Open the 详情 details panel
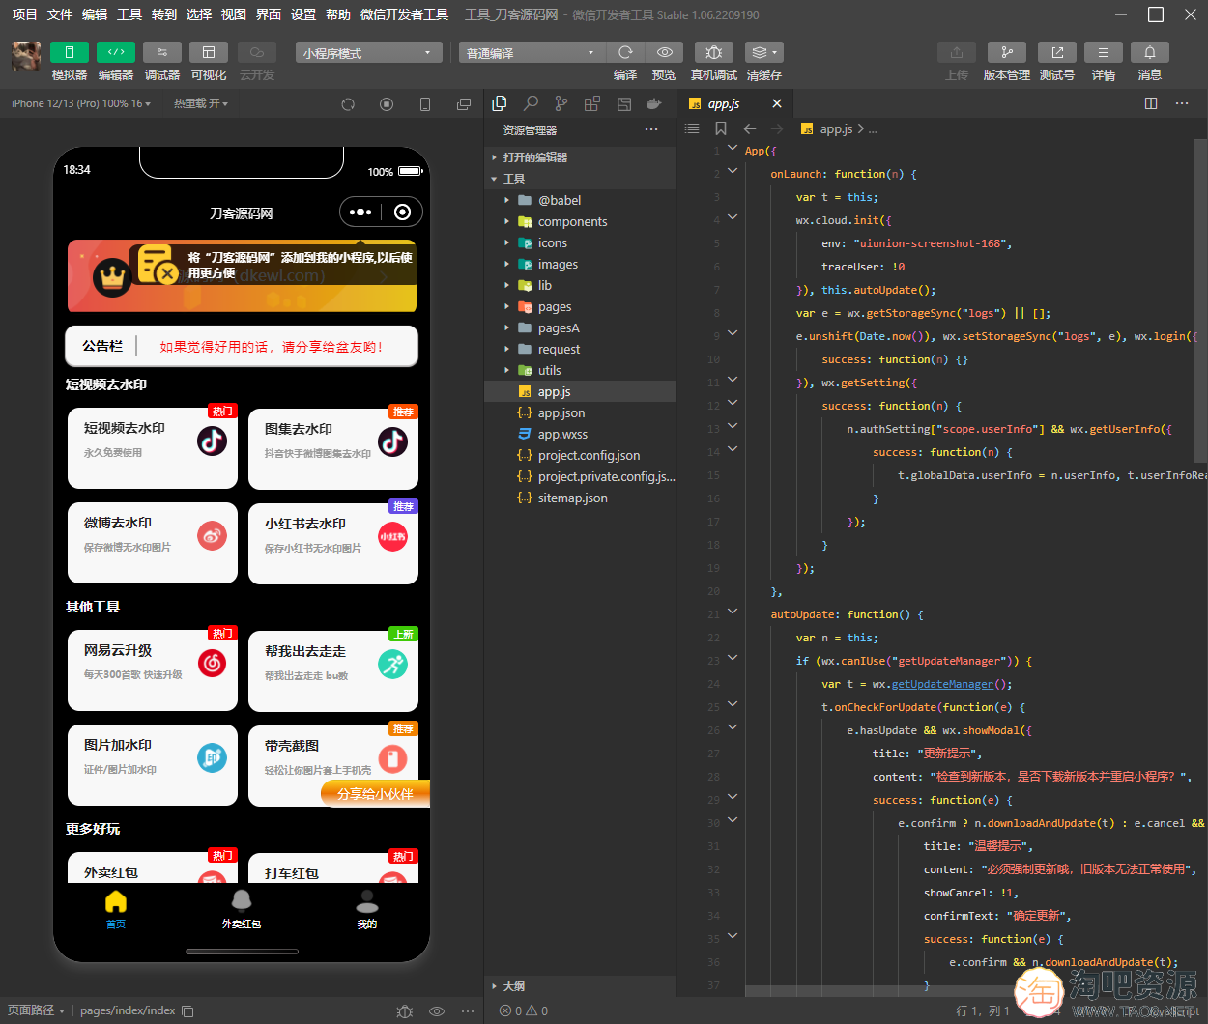This screenshot has width=1208, height=1024. 1104,52
